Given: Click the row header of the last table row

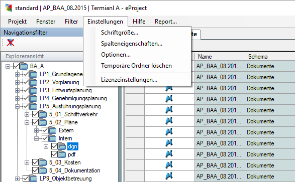Looking at the screenshot, I should coord(135,176).
